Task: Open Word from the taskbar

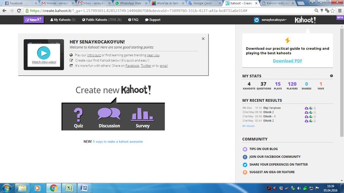Action: (x=84, y=188)
